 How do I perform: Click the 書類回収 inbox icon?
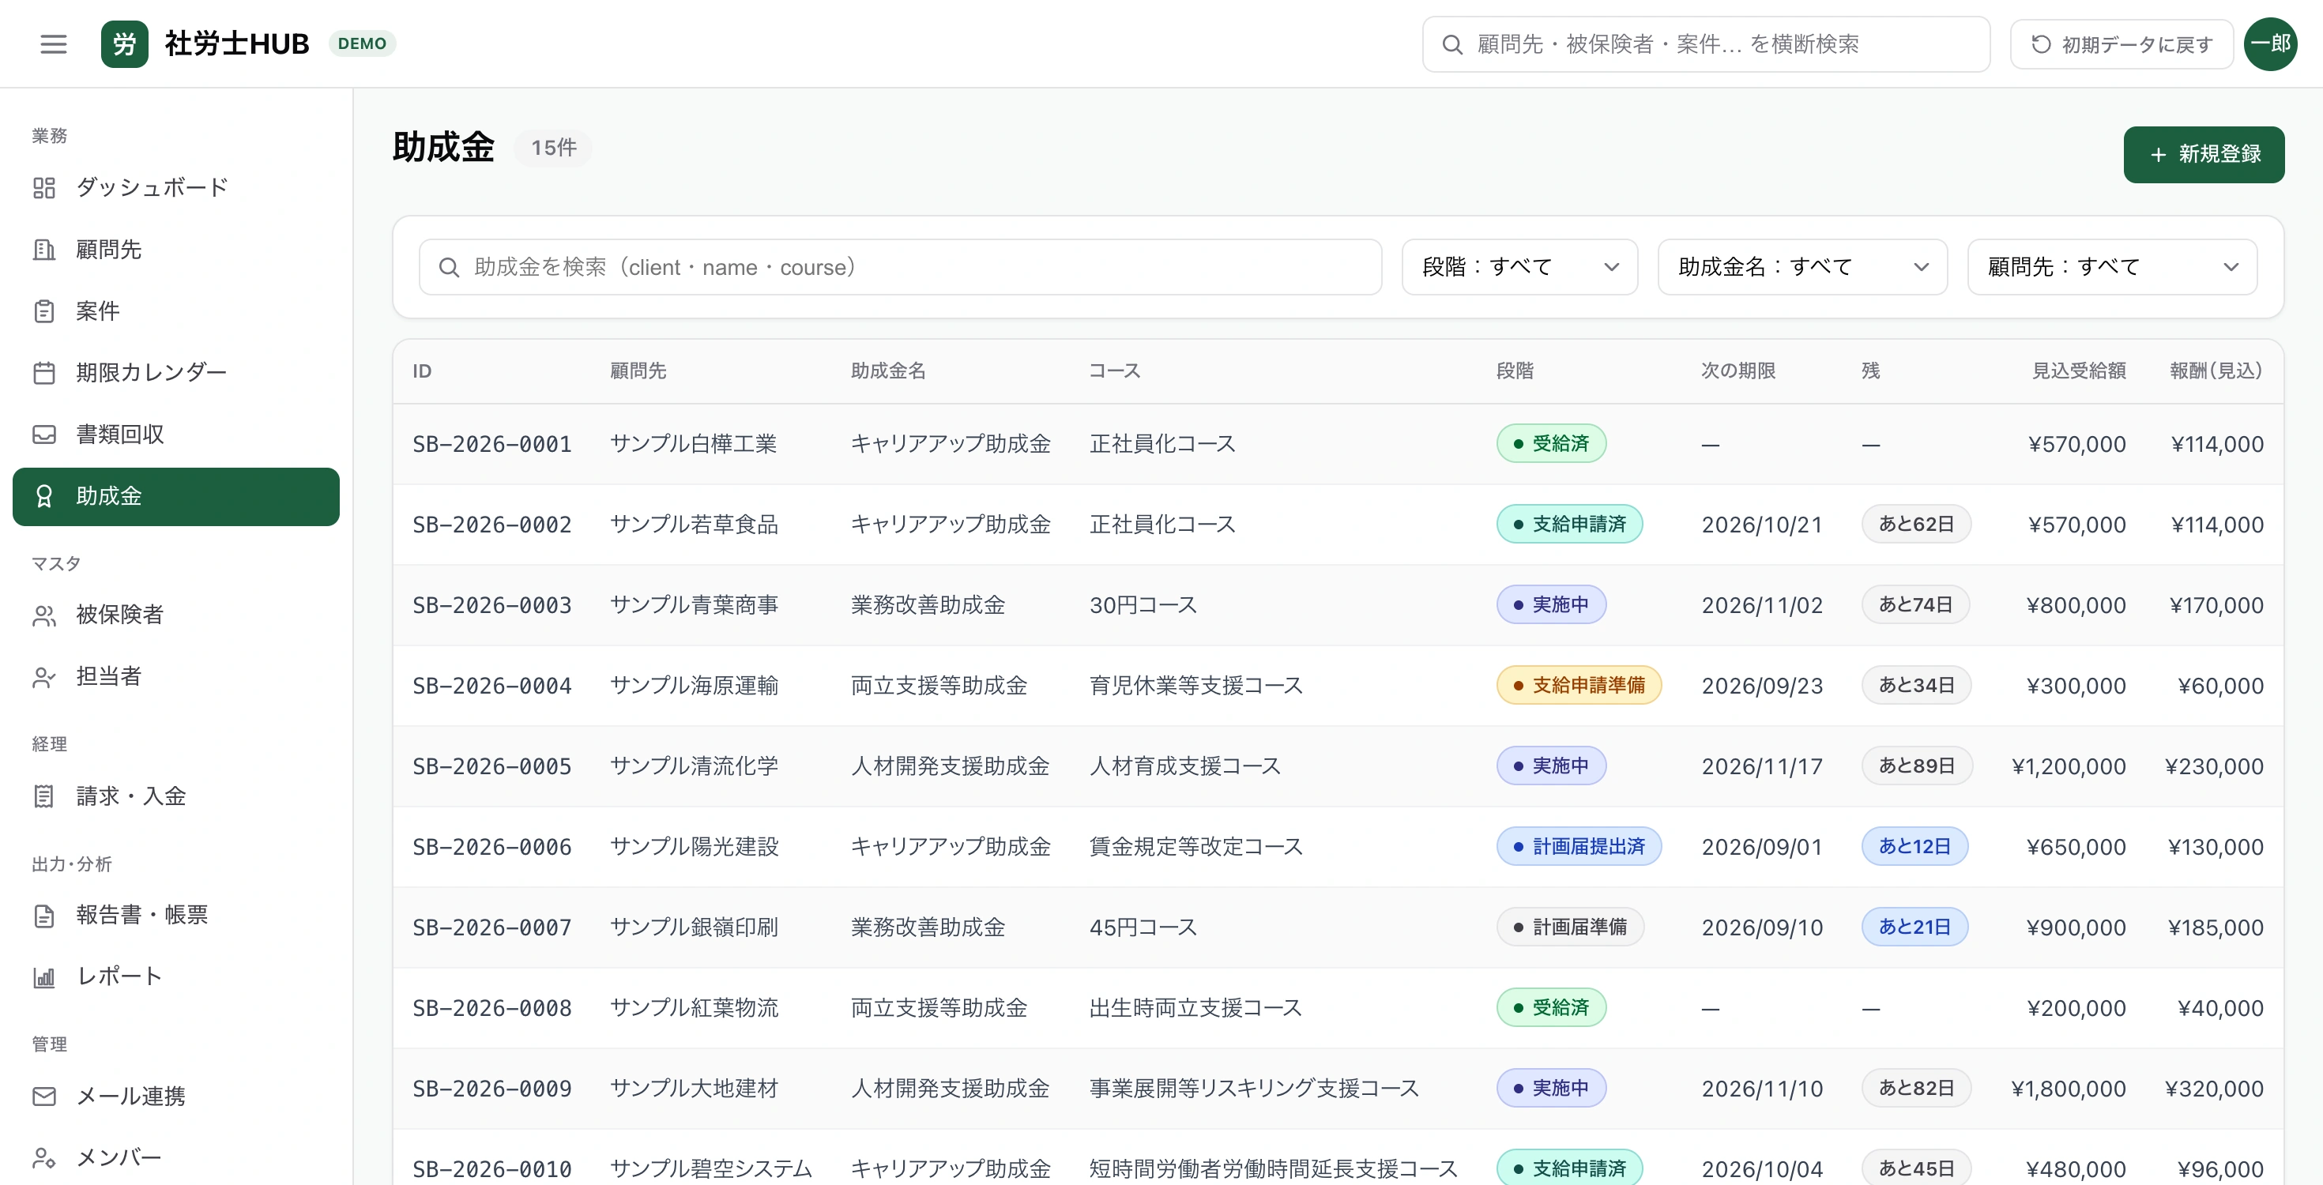pyautogui.click(x=44, y=434)
